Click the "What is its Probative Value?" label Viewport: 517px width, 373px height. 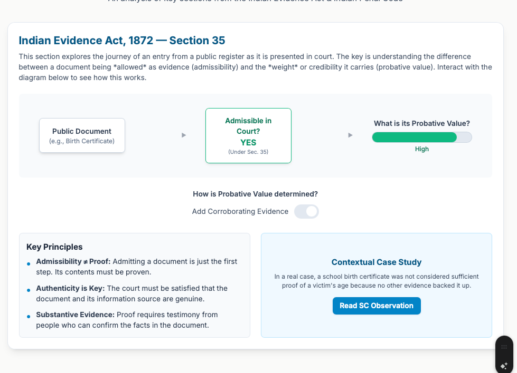point(421,123)
